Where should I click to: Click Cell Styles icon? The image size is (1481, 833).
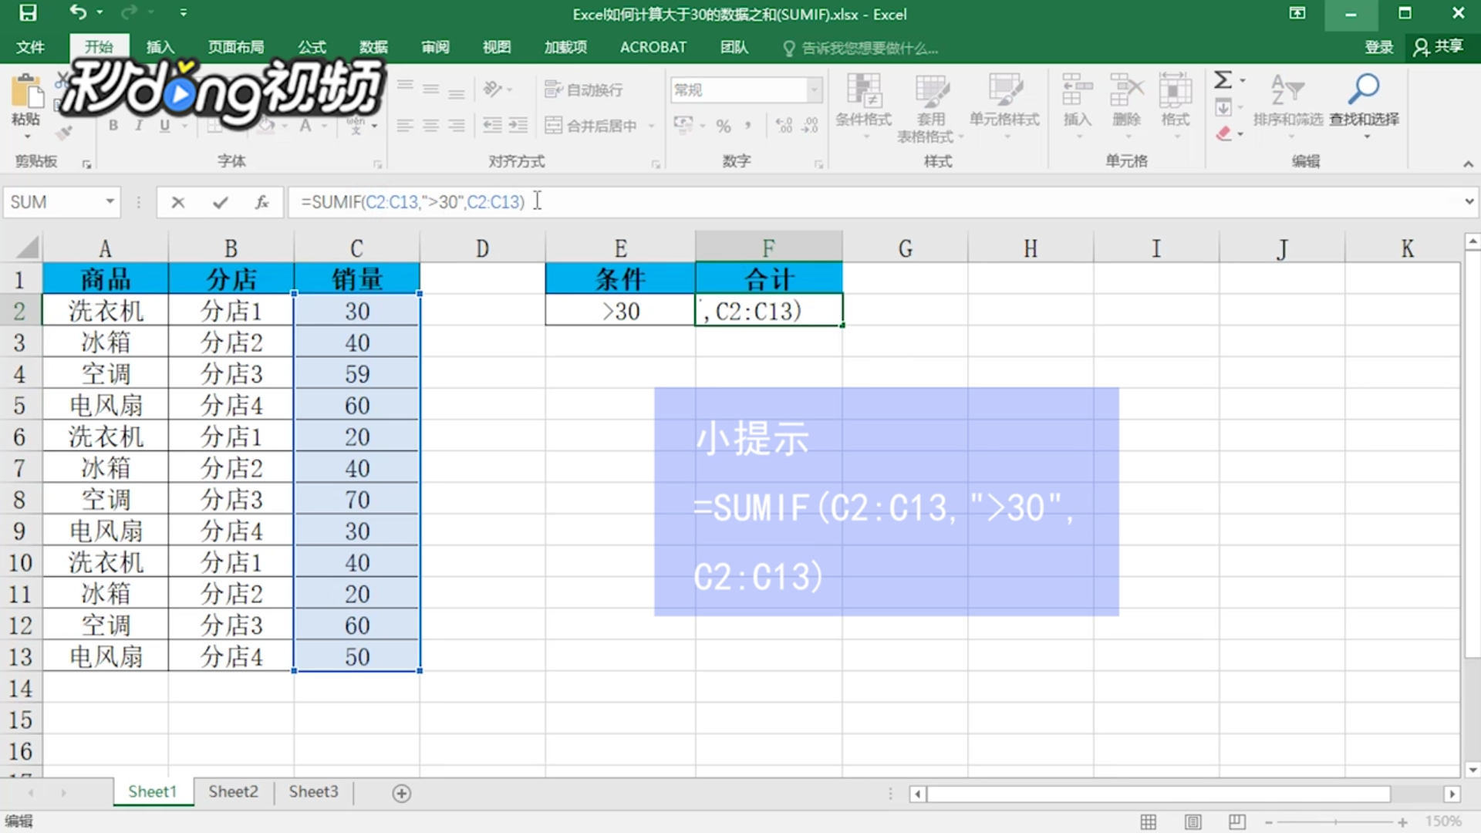tap(1005, 91)
